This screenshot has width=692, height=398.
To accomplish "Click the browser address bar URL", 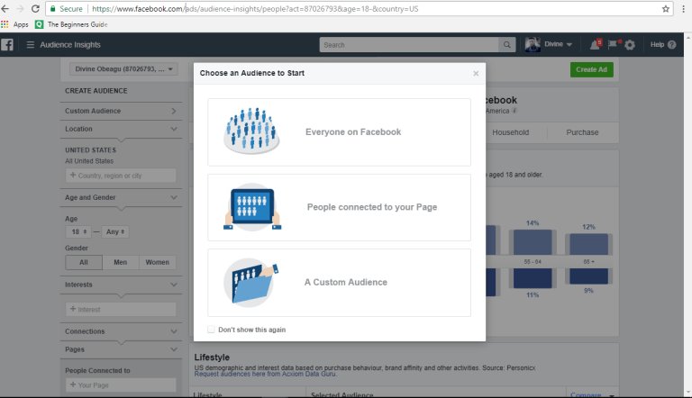I will [255, 8].
